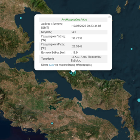Select the small cyan marker in the eastern sea

[x=132, y=49]
